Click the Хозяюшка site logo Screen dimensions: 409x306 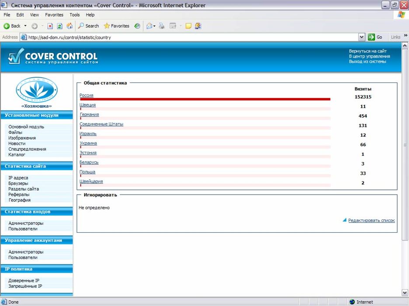pyautogui.click(x=37, y=91)
